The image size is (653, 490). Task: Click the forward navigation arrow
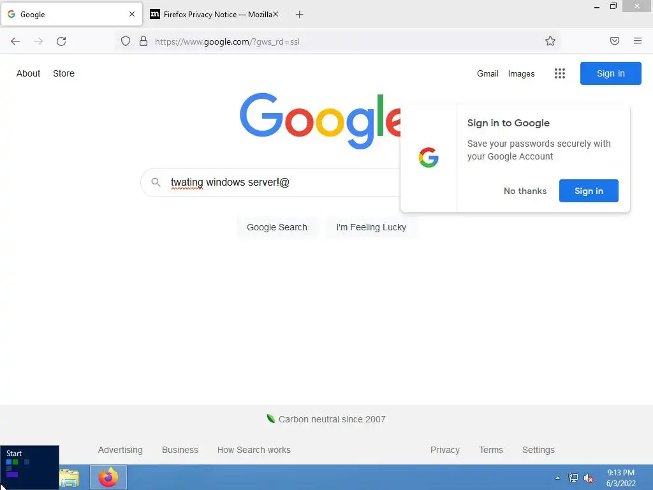(38, 41)
